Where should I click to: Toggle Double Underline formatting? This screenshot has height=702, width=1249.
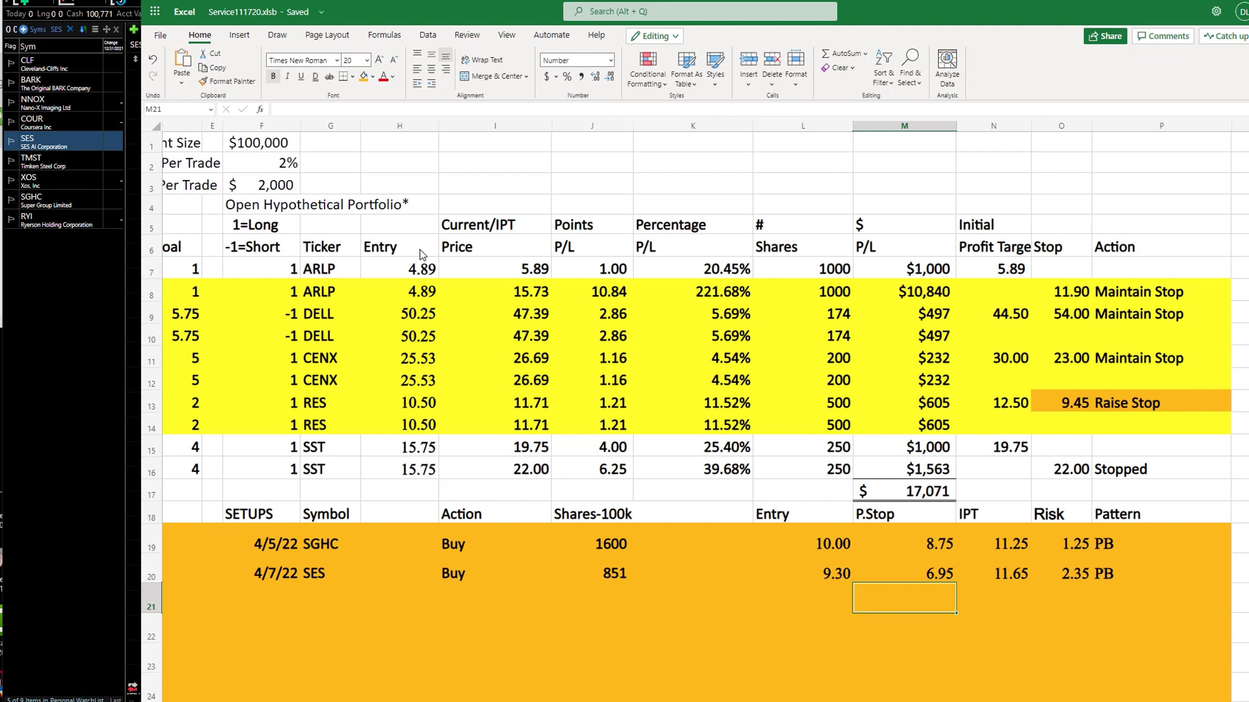(315, 76)
